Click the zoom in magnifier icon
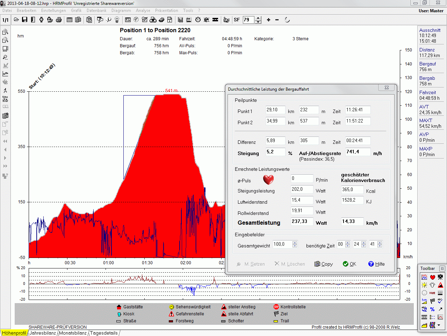This screenshot has width=447, height=336. pos(5,32)
